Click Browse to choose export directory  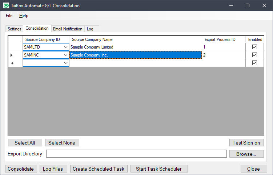tap(246, 154)
